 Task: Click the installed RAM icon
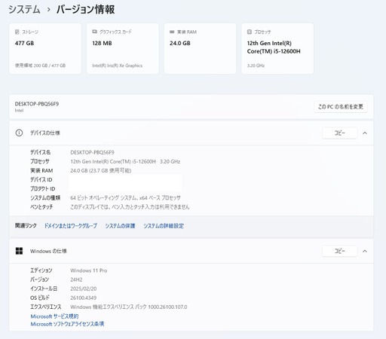point(172,32)
